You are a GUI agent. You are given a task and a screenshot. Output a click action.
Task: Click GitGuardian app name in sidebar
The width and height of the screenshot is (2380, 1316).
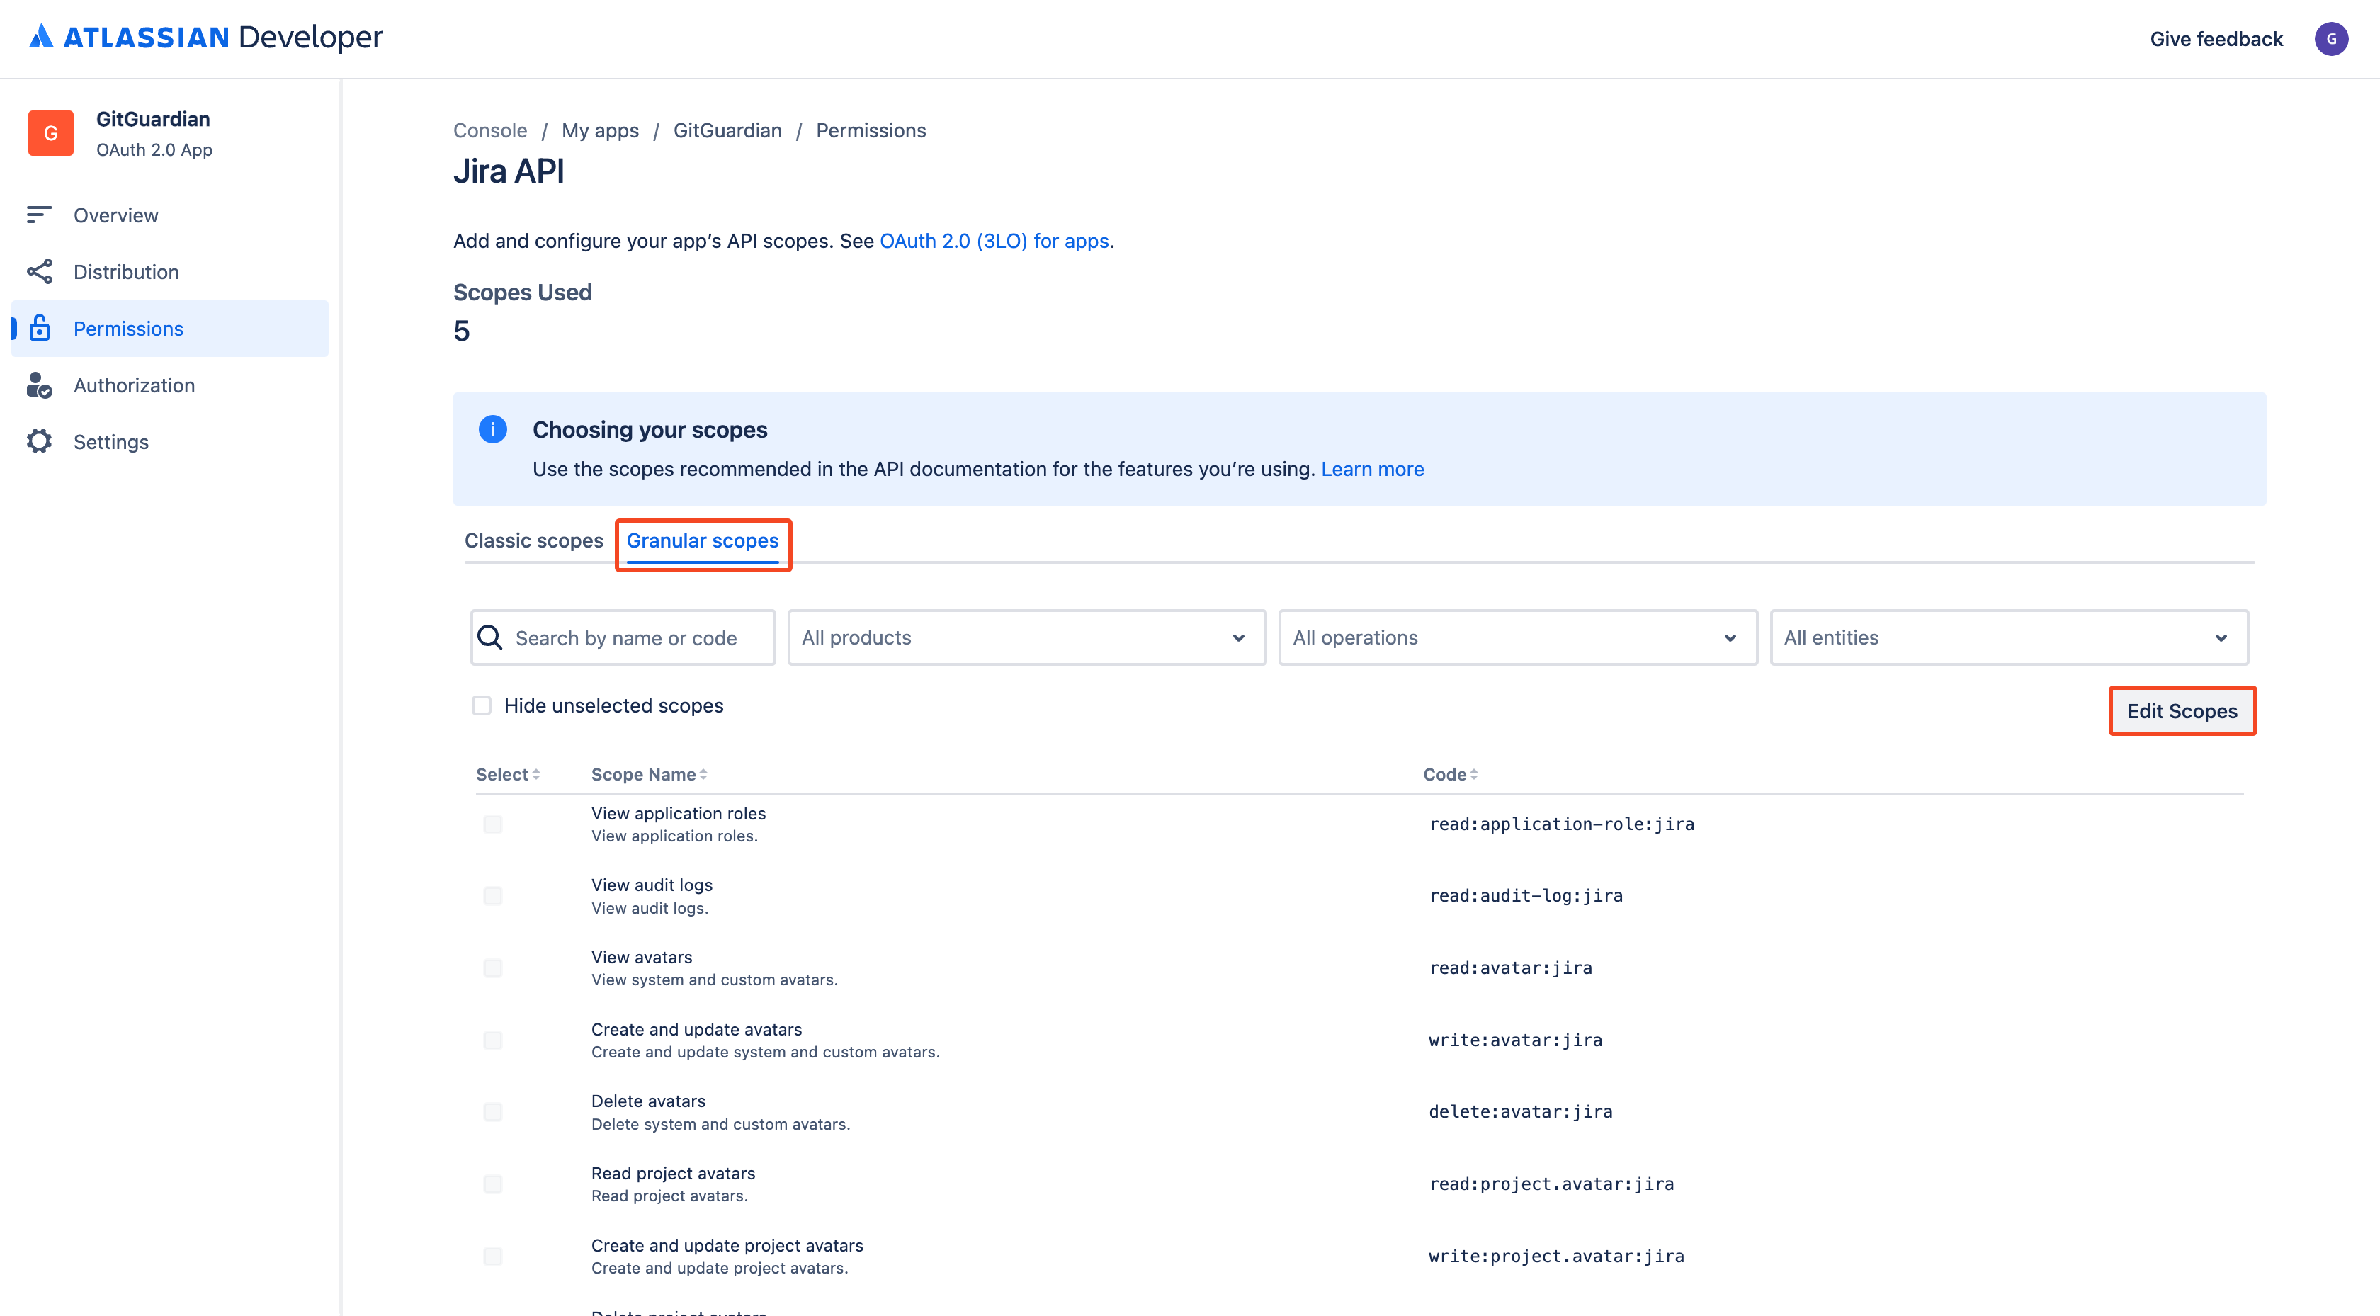point(154,119)
